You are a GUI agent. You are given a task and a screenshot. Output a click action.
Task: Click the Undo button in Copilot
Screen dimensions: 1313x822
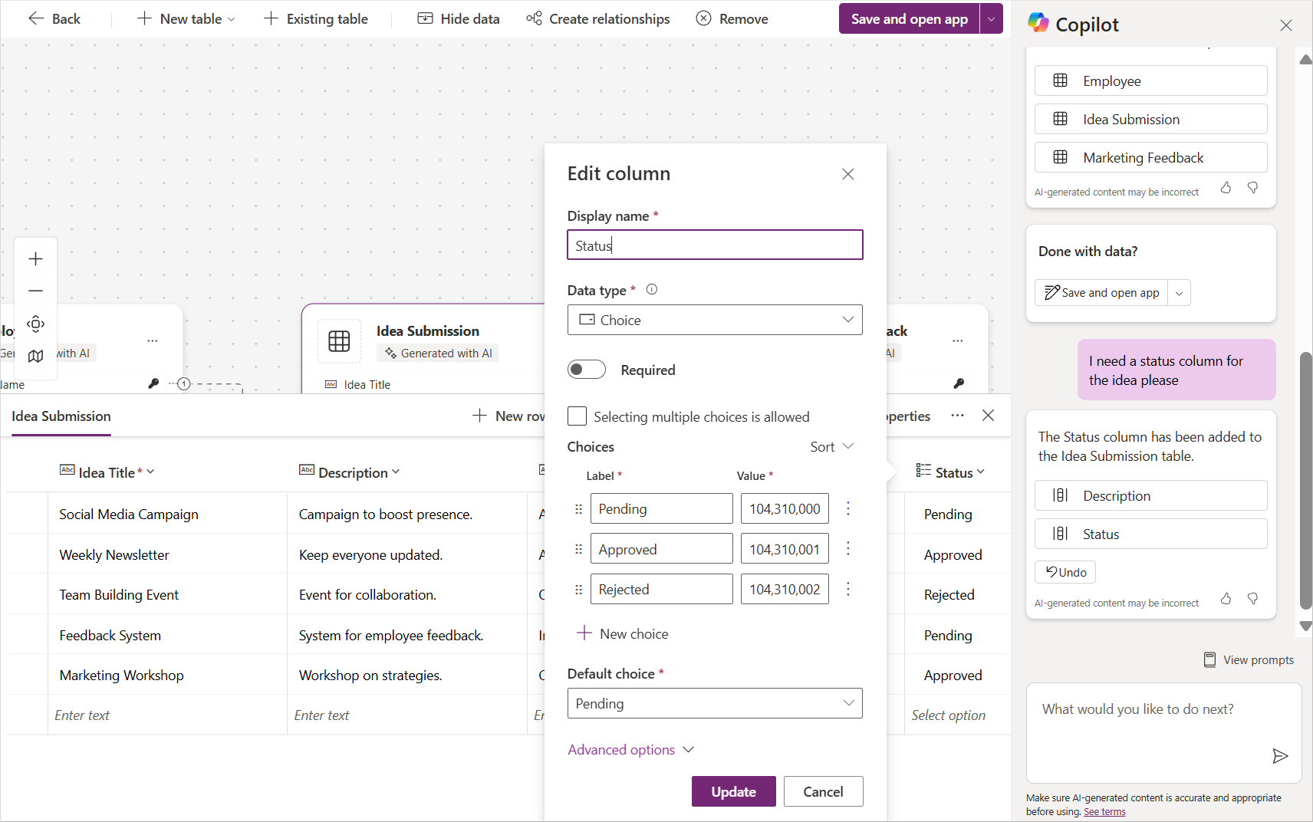1065,572
